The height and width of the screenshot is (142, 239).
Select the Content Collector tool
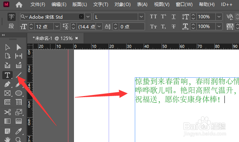(7, 65)
